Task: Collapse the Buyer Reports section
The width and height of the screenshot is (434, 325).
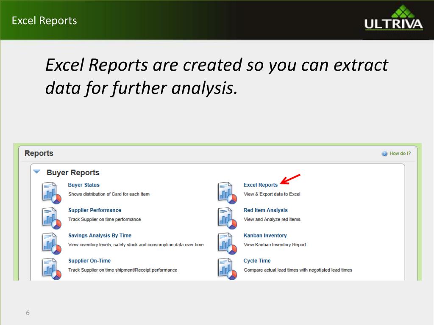Action: click(x=37, y=172)
